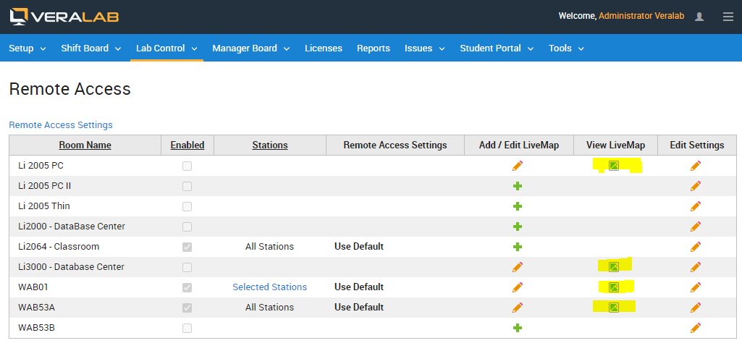Expand the Lab Control menu
Screen dimensions: 742x351
166,48
